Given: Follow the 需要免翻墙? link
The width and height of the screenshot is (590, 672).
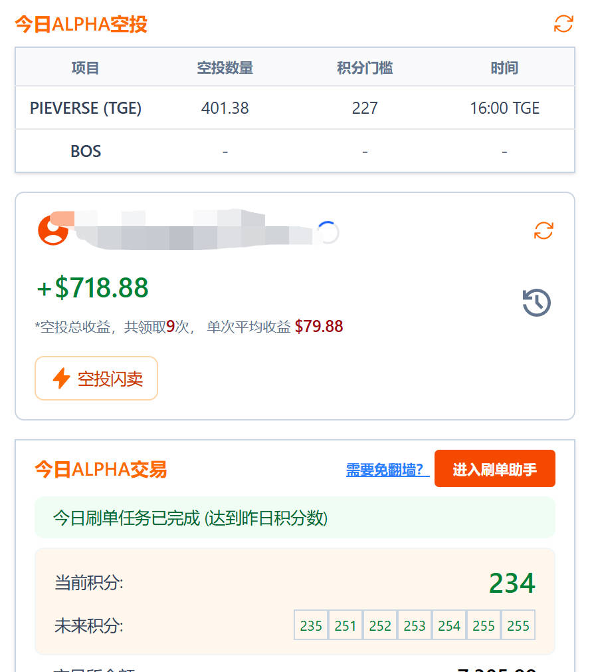Looking at the screenshot, I should point(387,470).
